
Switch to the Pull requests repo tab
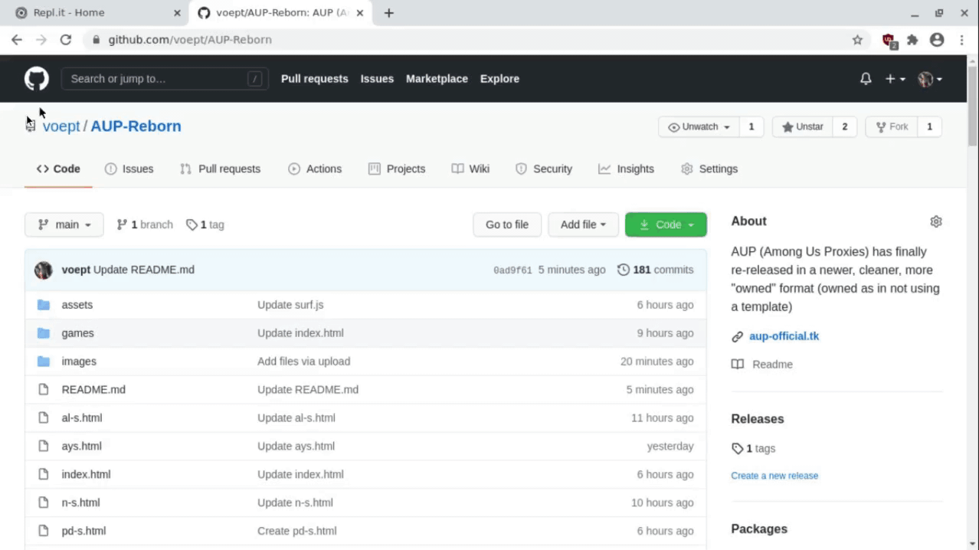(x=220, y=169)
